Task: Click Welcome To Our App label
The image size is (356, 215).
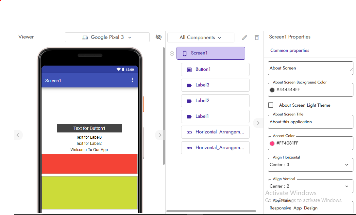Action: 89,149
